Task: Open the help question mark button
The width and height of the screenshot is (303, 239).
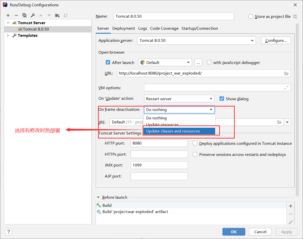Action: 9,232
